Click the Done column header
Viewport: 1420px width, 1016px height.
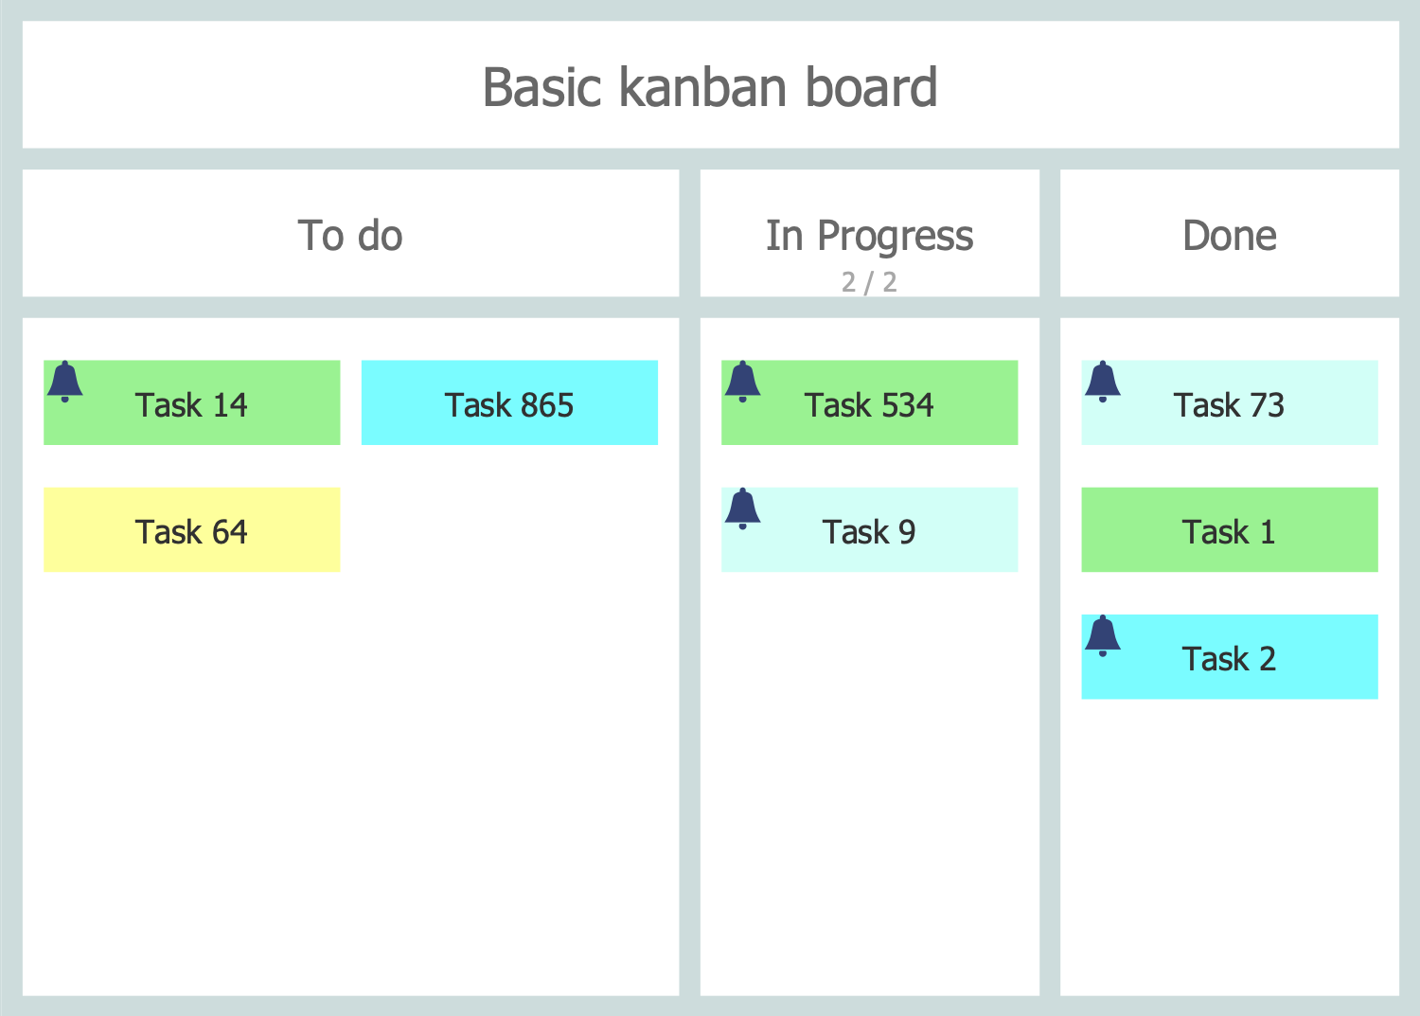point(1229,235)
